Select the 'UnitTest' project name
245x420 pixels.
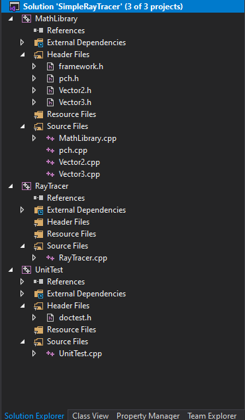coord(49,269)
